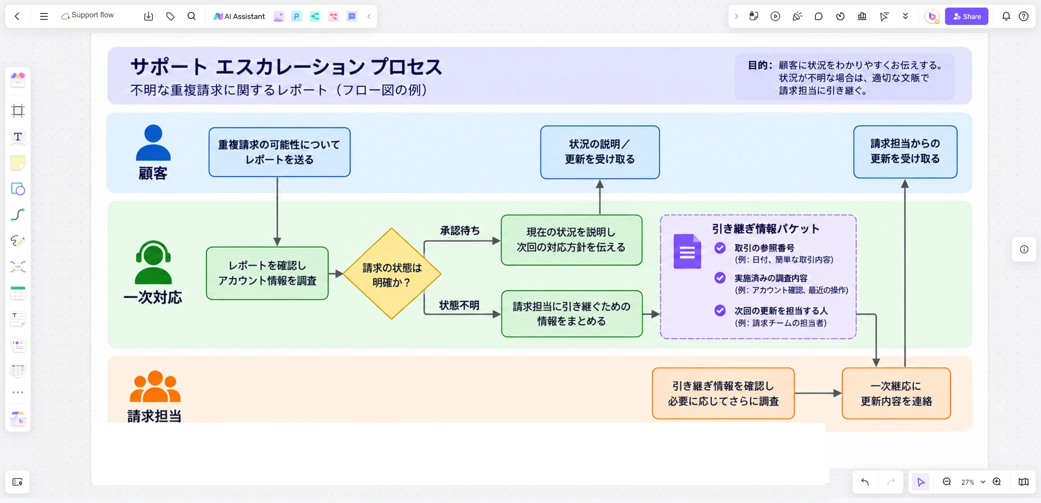Insert a table with the table tool
The width and height of the screenshot is (1041, 503).
click(18, 293)
